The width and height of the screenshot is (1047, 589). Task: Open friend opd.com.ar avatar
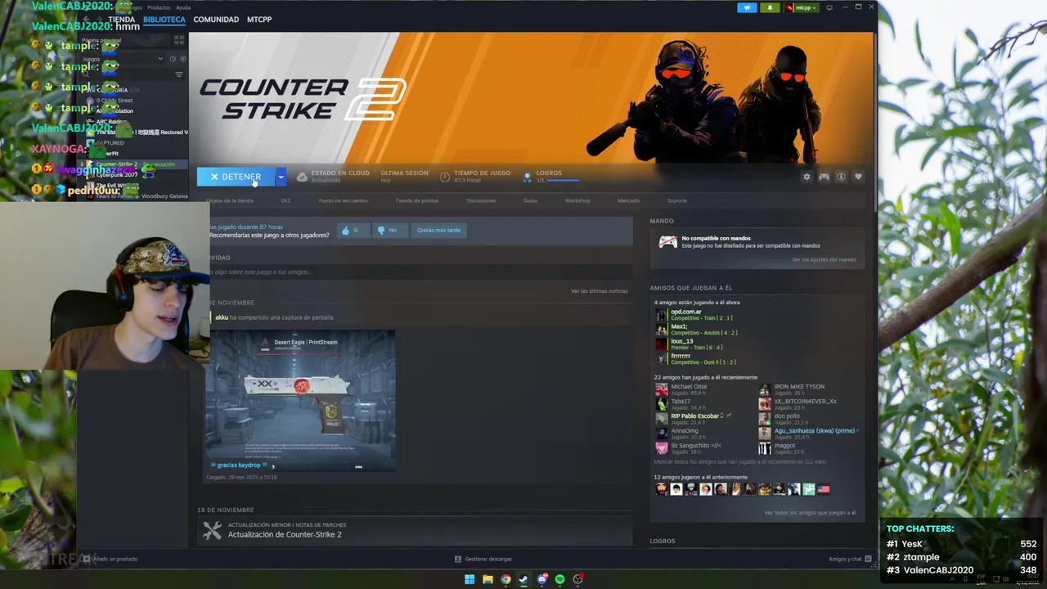coord(661,315)
